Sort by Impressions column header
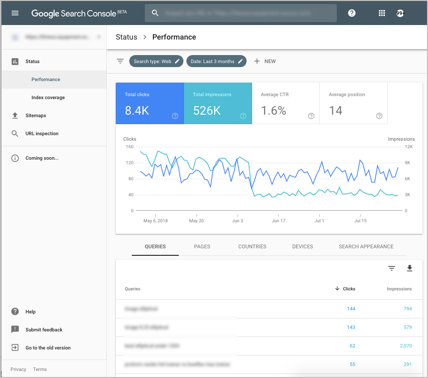 click(x=399, y=289)
